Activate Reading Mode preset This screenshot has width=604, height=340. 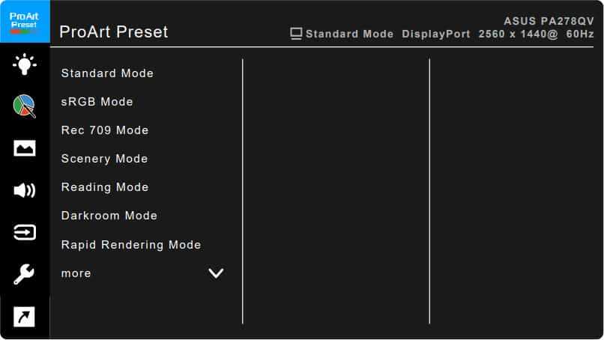pos(105,187)
